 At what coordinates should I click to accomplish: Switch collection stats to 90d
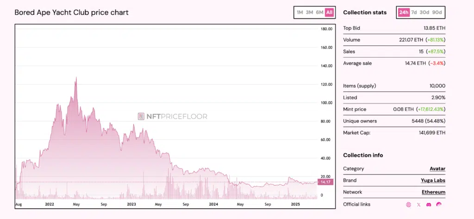[x=437, y=12]
